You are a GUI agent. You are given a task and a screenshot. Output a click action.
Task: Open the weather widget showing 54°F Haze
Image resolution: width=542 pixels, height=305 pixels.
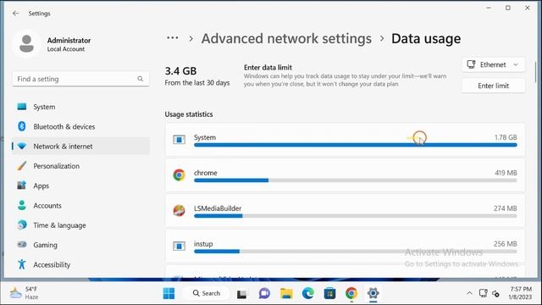[x=25, y=293]
